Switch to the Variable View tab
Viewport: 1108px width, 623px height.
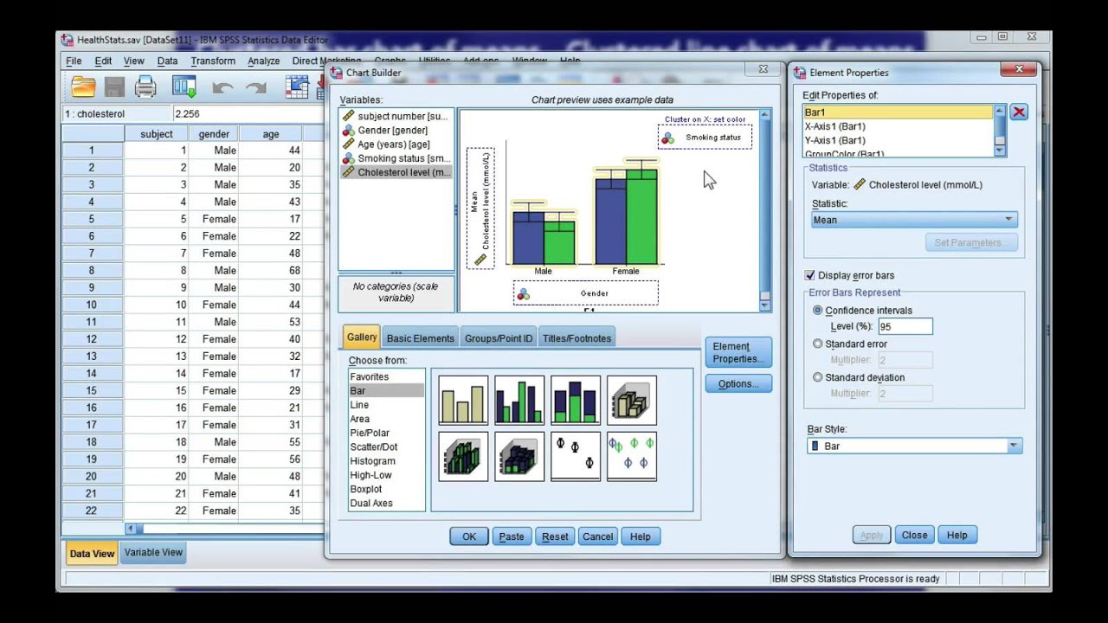[153, 552]
